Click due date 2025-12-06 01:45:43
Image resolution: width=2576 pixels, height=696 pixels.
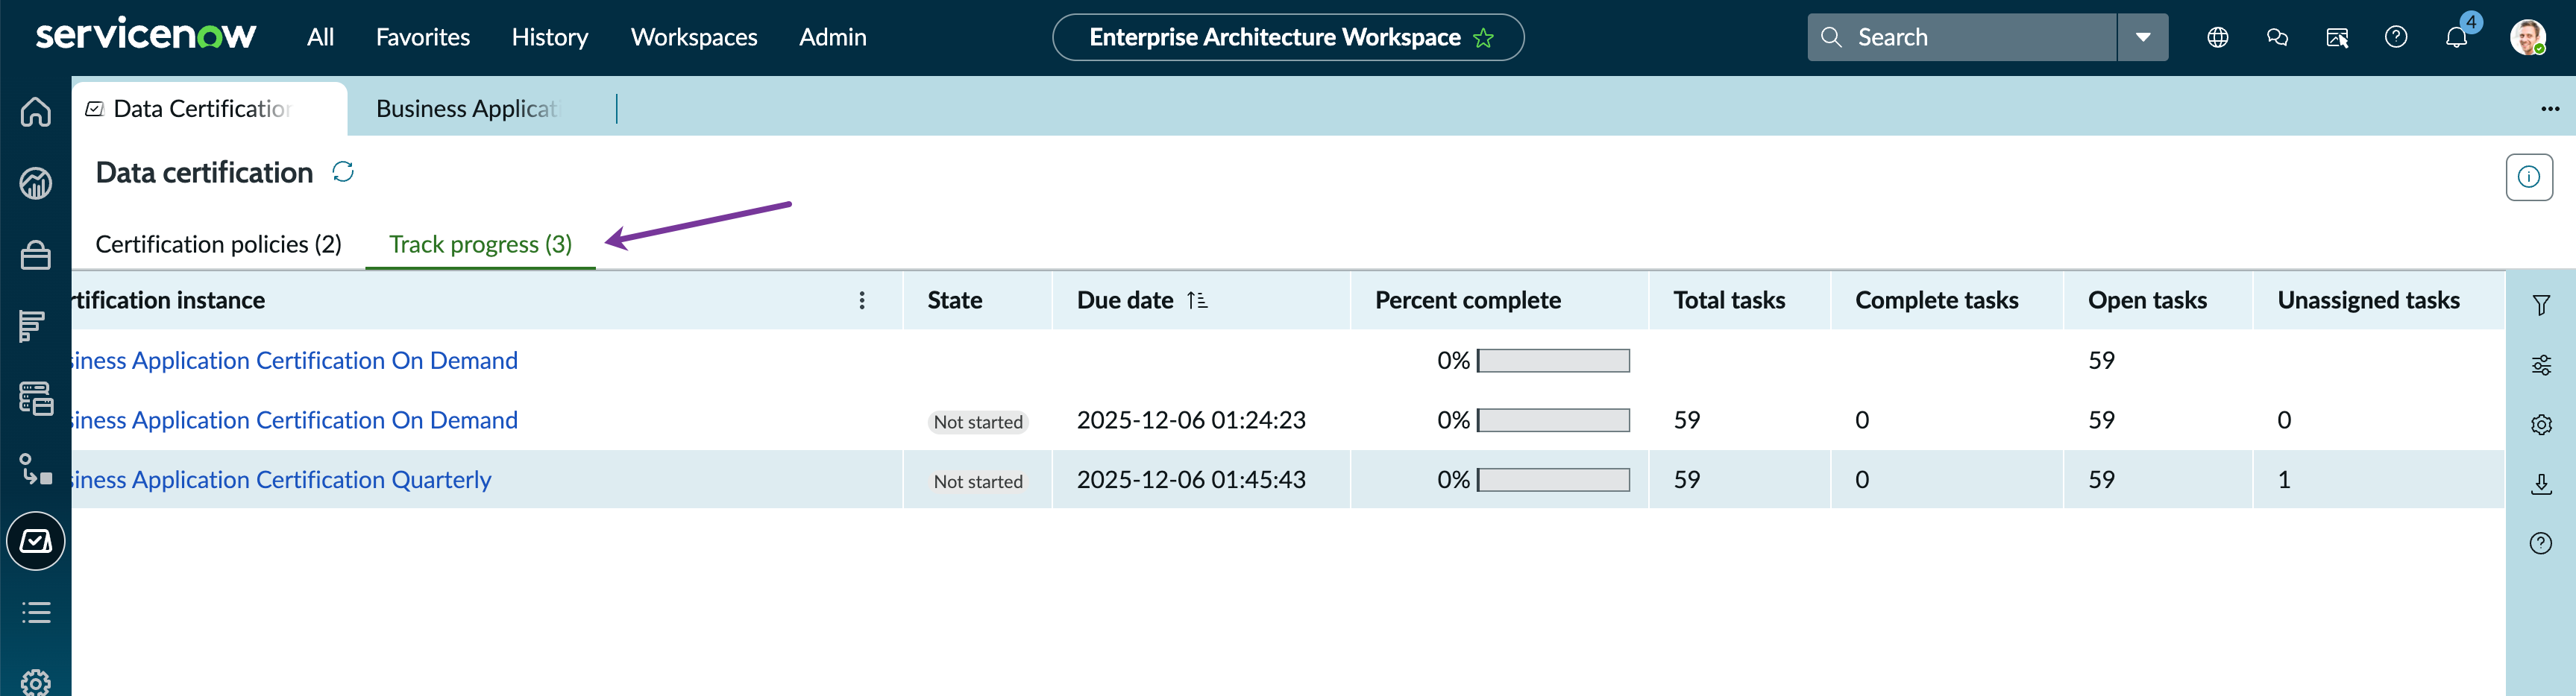pos(1191,481)
